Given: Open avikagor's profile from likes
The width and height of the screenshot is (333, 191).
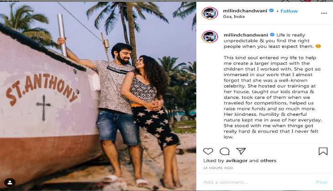Looking at the screenshot, I should click(237, 160).
